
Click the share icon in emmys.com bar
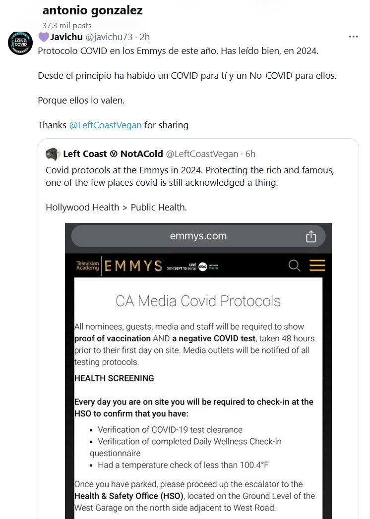click(311, 236)
